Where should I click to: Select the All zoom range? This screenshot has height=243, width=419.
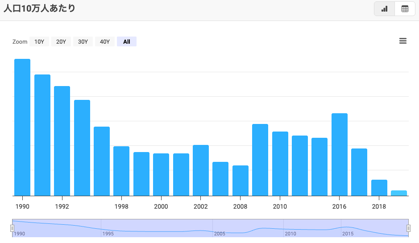[x=127, y=41]
